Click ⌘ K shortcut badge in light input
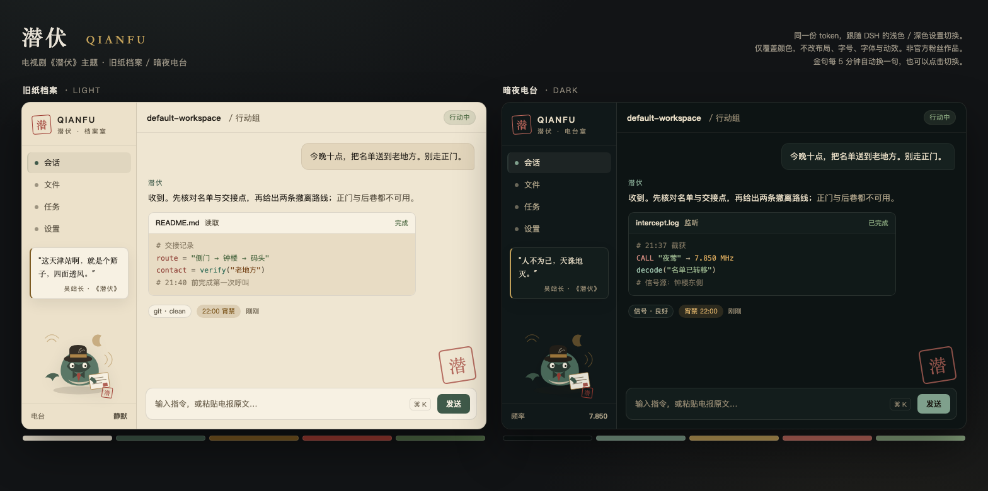988x491 pixels. tap(420, 404)
